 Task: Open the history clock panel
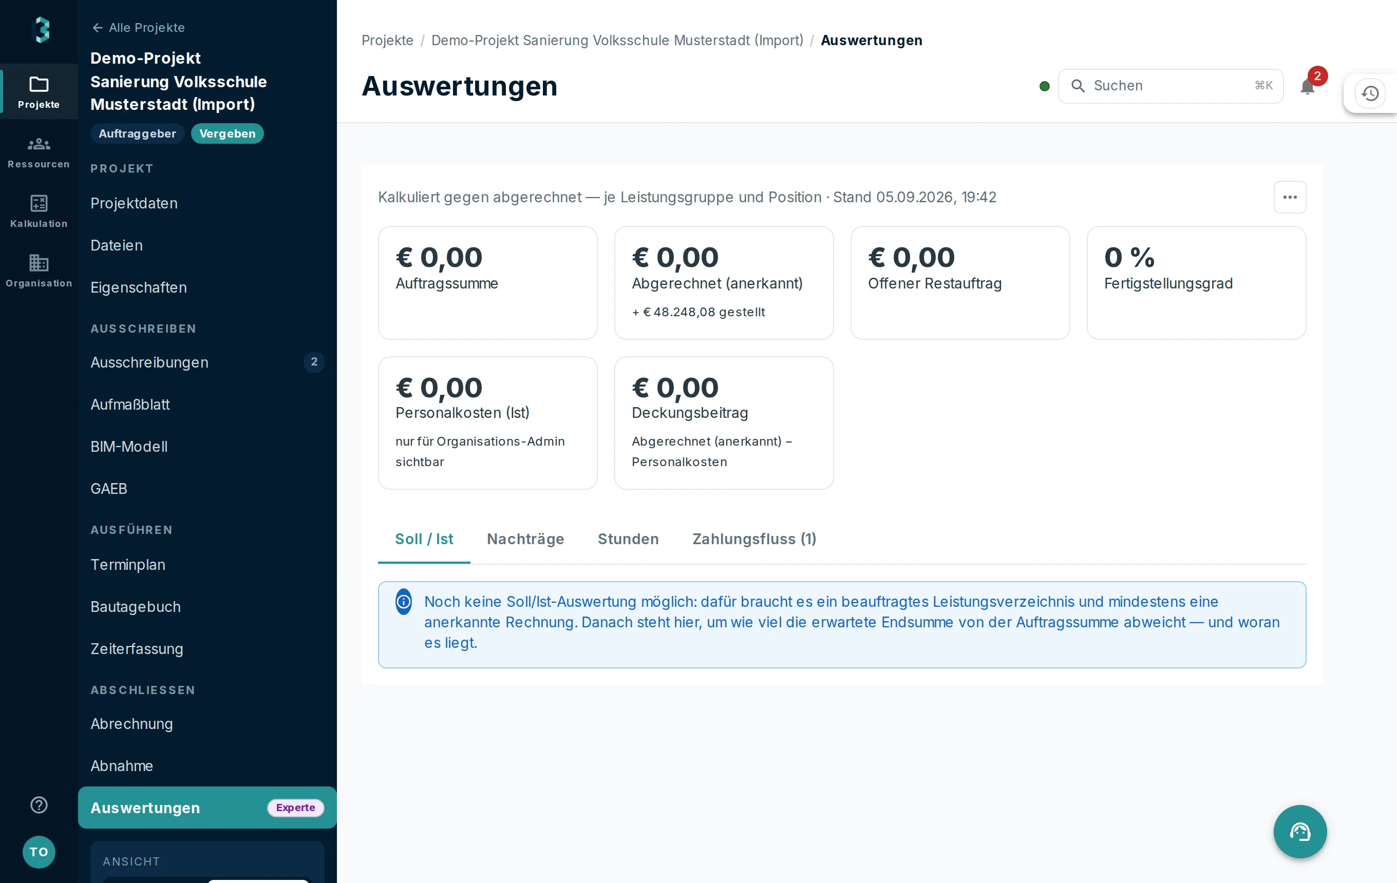point(1370,93)
